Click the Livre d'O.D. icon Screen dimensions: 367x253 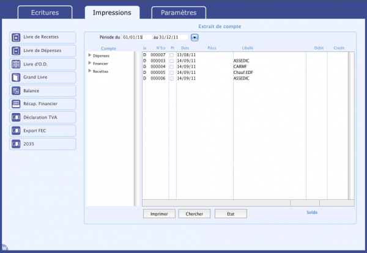tap(16, 64)
